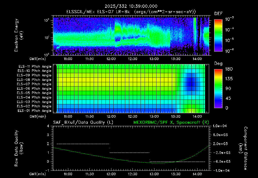Click the SAF_BXuT/Data Quality (L) title

83,122
